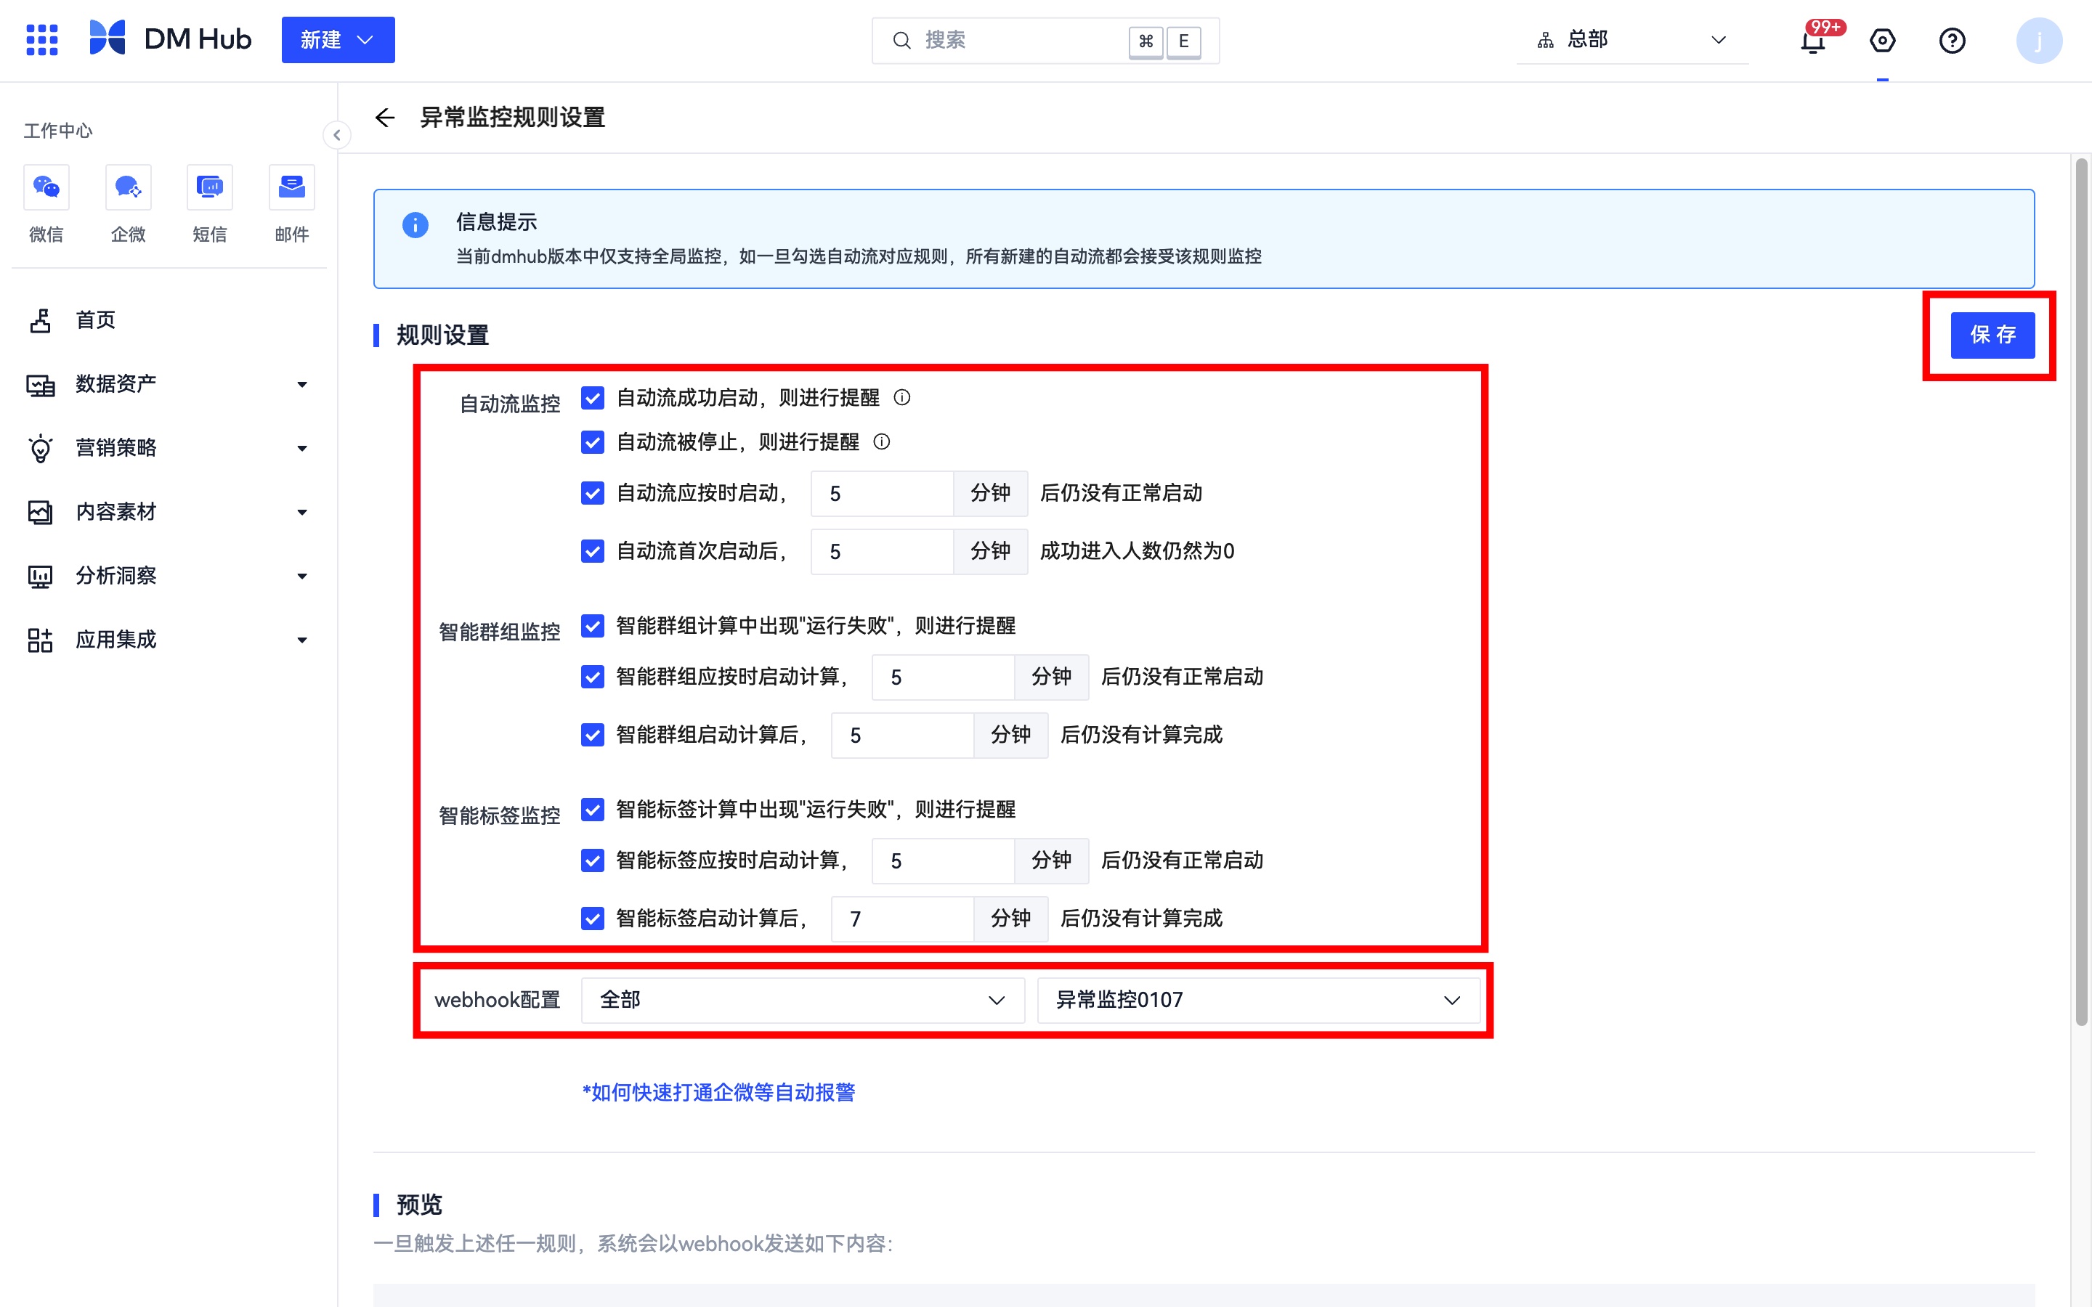Expand the 分析洞察 menu arrow
Image resolution: width=2092 pixels, height=1307 pixels.
click(x=301, y=577)
